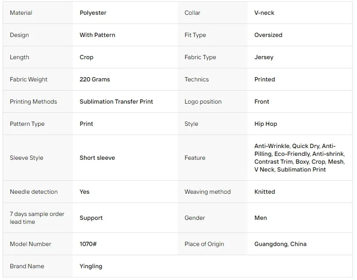Click the Logo position label
Screen dimensions: 357x280
[203, 102]
